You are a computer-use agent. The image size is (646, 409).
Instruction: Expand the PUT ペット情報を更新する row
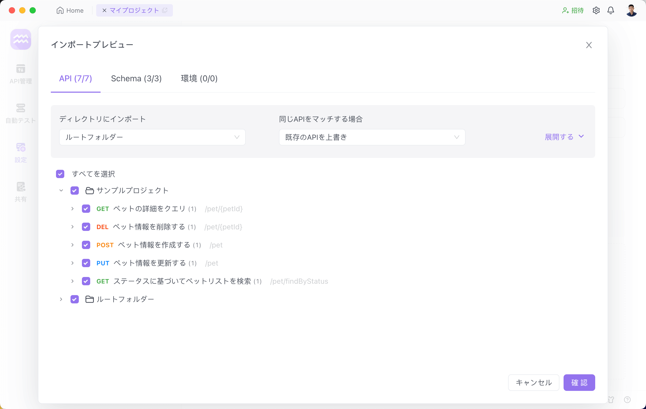[72, 263]
